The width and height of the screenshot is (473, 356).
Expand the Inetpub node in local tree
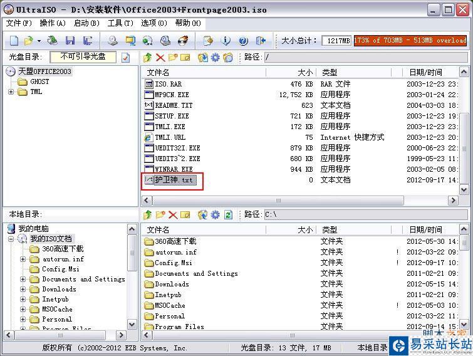(23, 300)
